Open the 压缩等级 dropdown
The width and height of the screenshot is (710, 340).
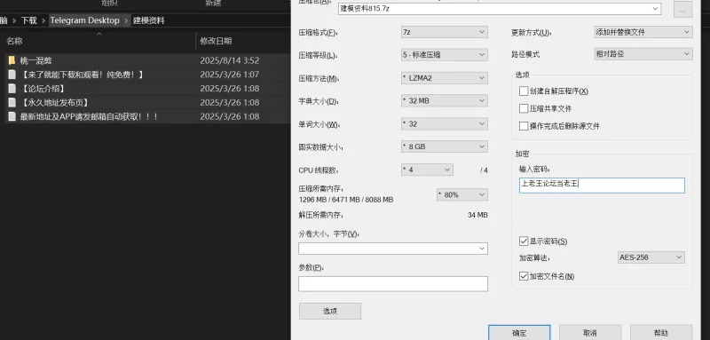445,55
